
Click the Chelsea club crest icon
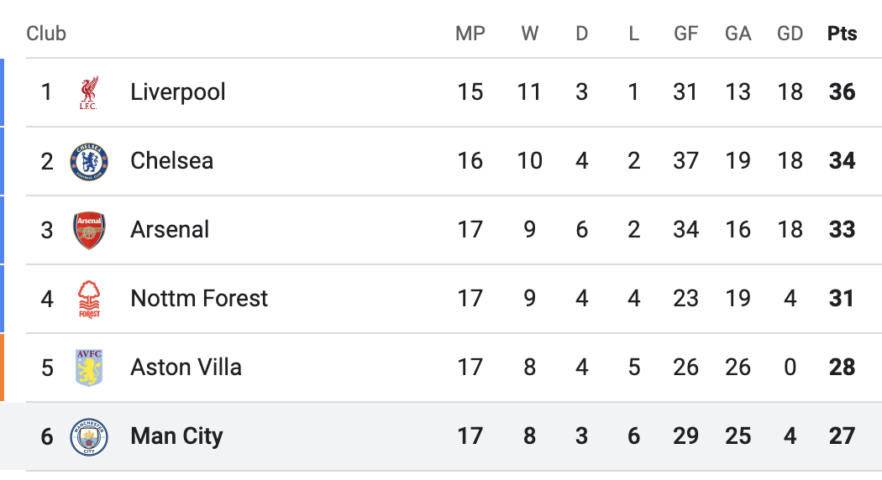point(88,161)
